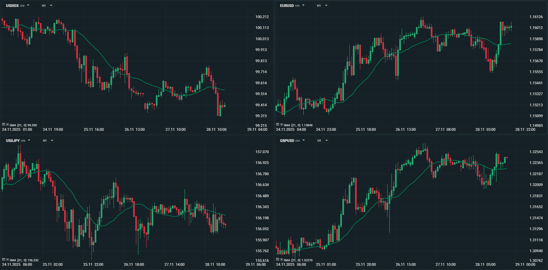Click the 100.013 level on USDIDX price axis
The width and height of the screenshot is (548, 270).
[262, 39]
